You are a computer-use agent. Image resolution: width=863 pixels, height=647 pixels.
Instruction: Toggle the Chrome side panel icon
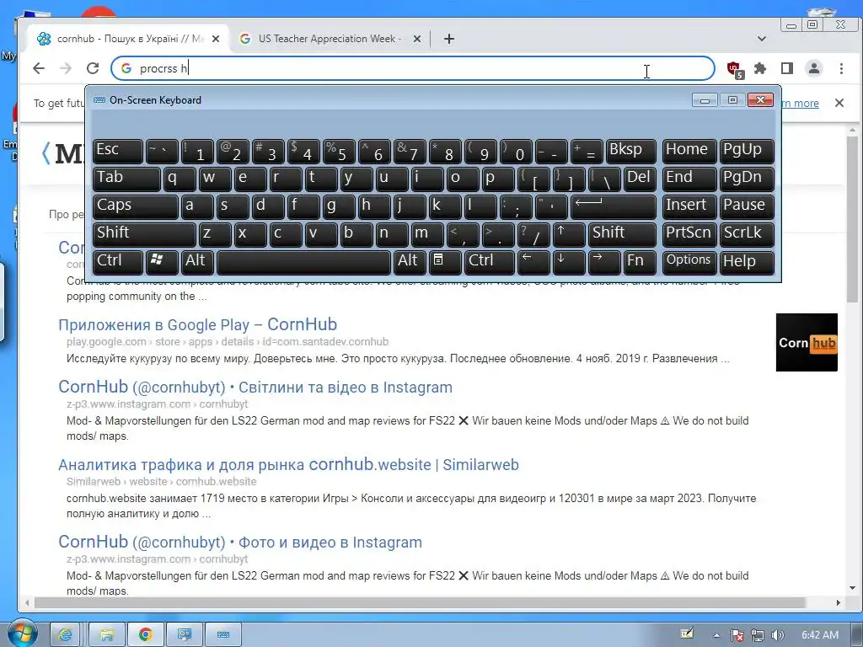pyautogui.click(x=787, y=68)
